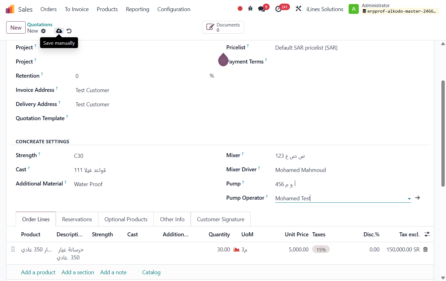
Task: Click Add a product link
Action: click(38, 272)
